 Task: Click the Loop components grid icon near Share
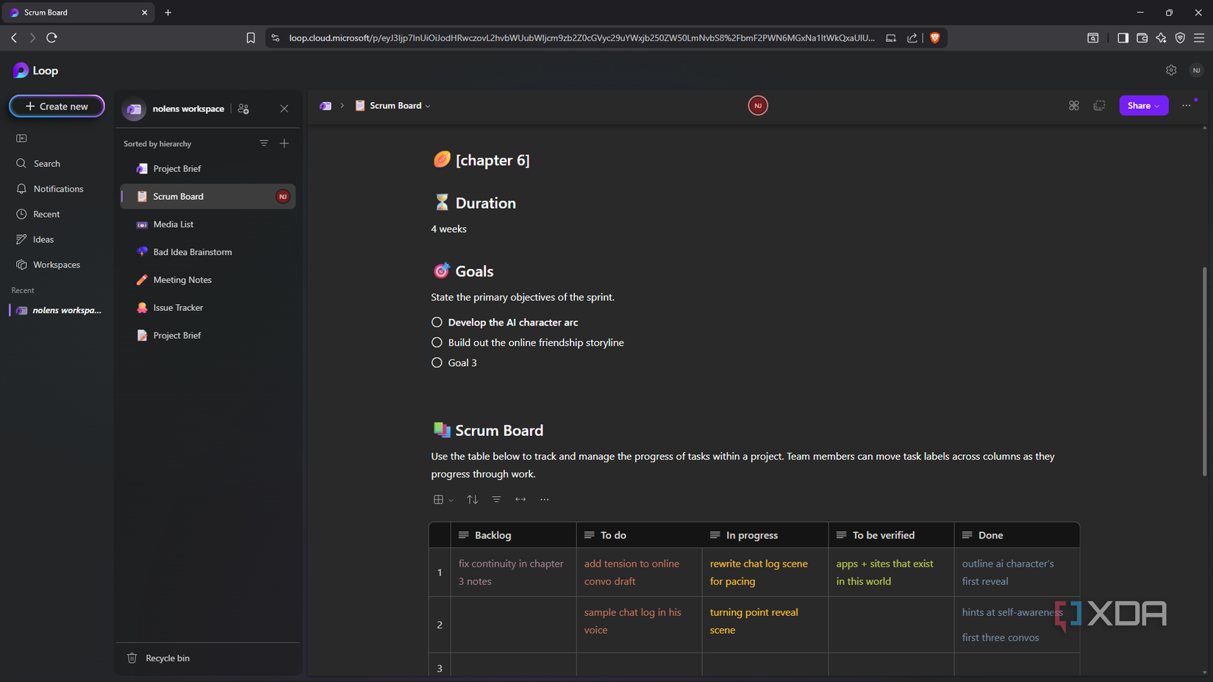tap(1074, 106)
